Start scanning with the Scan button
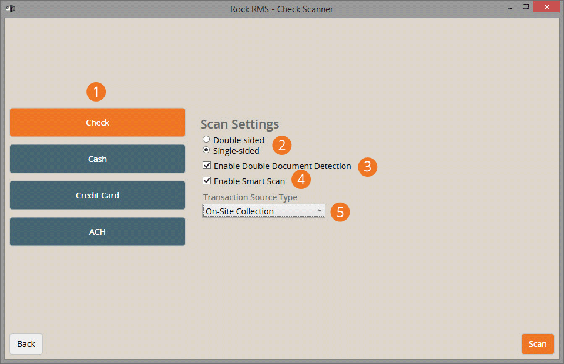The height and width of the screenshot is (364, 564). tap(537, 344)
